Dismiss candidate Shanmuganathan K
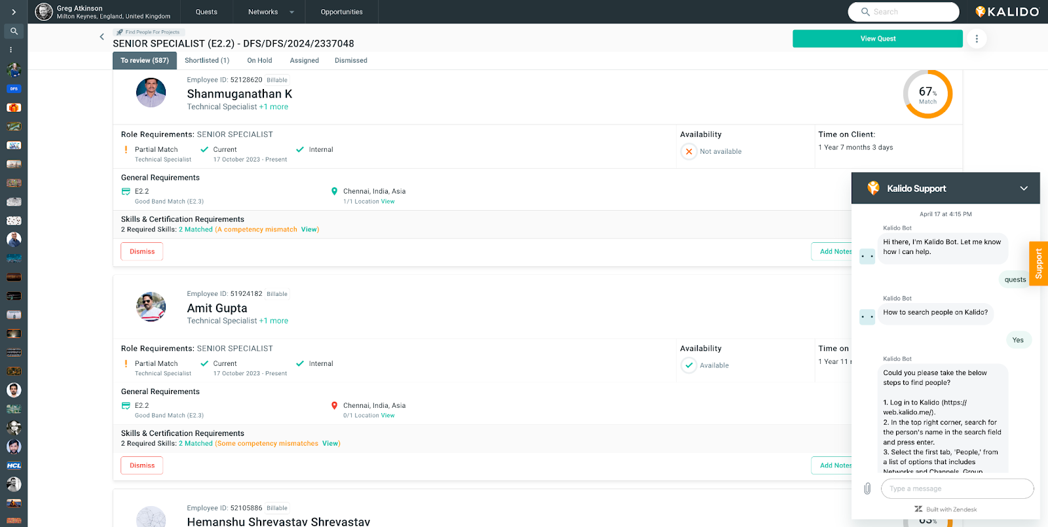The width and height of the screenshot is (1048, 527). point(142,251)
